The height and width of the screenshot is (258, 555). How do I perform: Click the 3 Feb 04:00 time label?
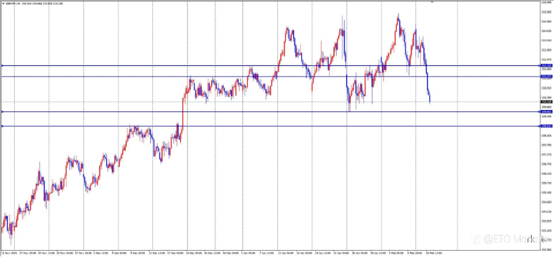coord(396,253)
